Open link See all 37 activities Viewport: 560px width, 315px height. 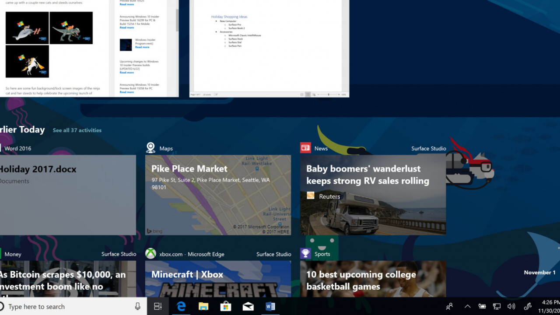77,130
